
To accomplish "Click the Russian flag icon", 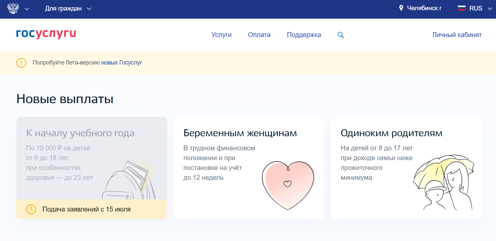I will [x=462, y=8].
